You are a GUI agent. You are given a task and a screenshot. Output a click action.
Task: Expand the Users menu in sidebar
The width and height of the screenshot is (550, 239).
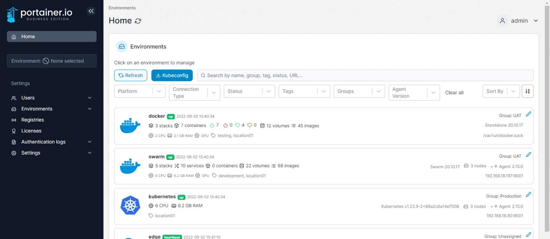[x=52, y=98]
